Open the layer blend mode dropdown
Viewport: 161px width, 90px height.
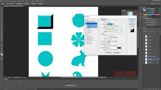(147, 31)
